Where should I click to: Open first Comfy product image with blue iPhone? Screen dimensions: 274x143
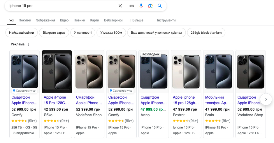pyautogui.click(x=24, y=71)
